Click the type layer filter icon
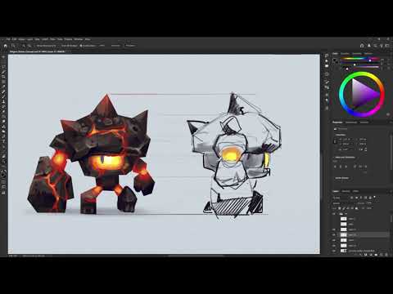This screenshot has height=294, width=393. pyautogui.click(x=361, y=198)
